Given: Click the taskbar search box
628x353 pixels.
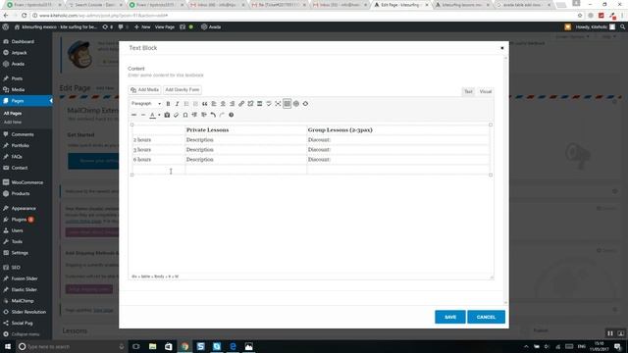Looking at the screenshot, I should [72, 346].
